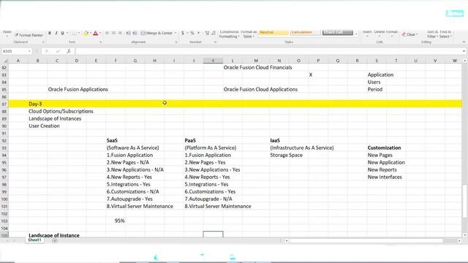Select the Day-3 cell
Viewport: 468px width, 263px height.
pos(37,104)
